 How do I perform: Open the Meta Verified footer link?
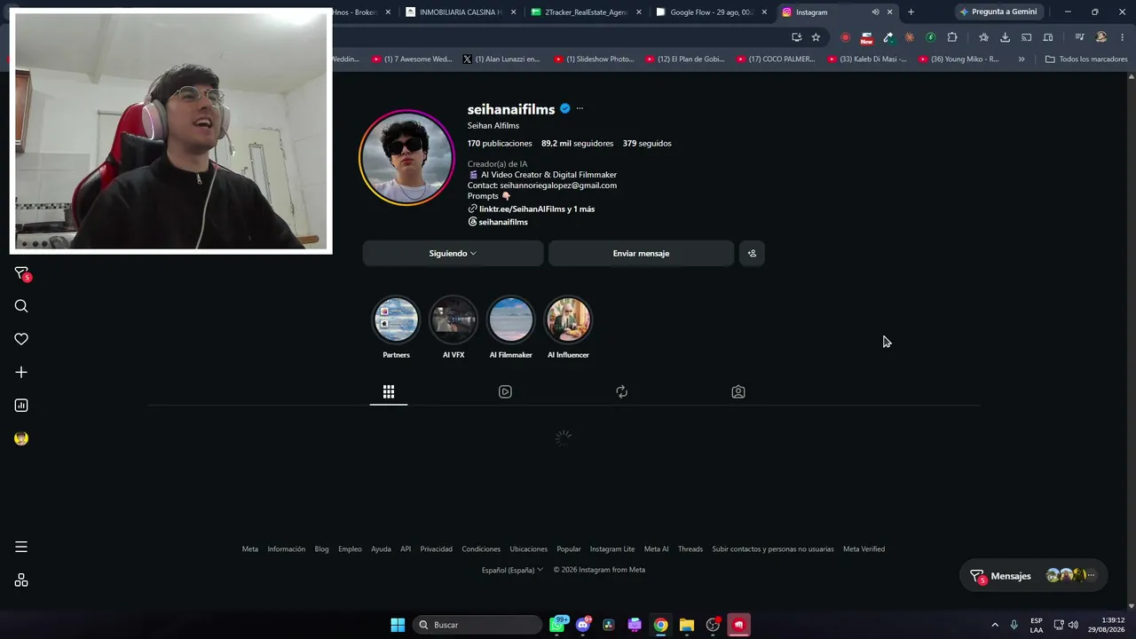[864, 548]
